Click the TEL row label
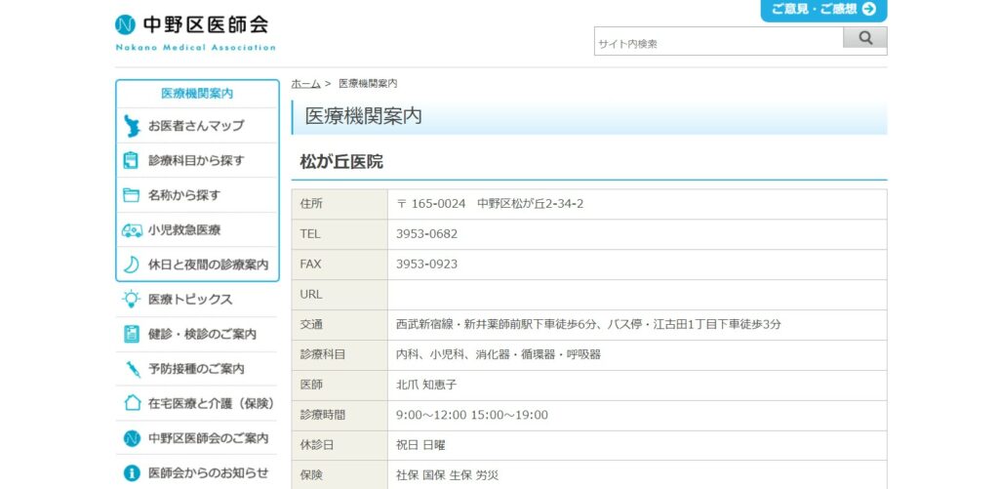This screenshot has height=489, width=999. click(310, 234)
